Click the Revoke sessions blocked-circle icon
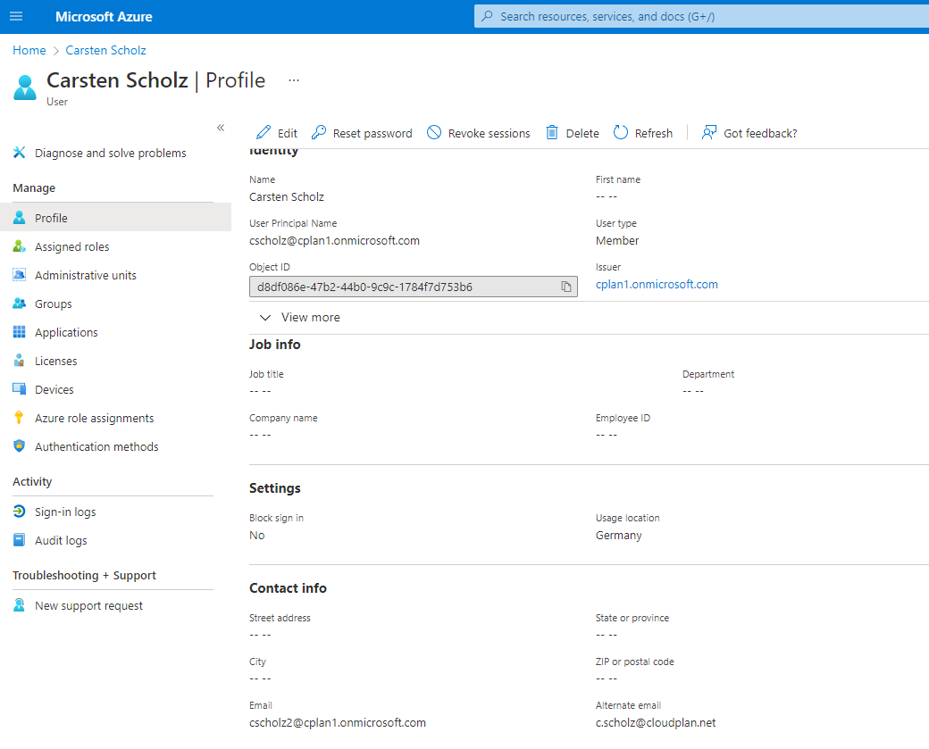Screen dimensions: 929x749 tap(434, 133)
